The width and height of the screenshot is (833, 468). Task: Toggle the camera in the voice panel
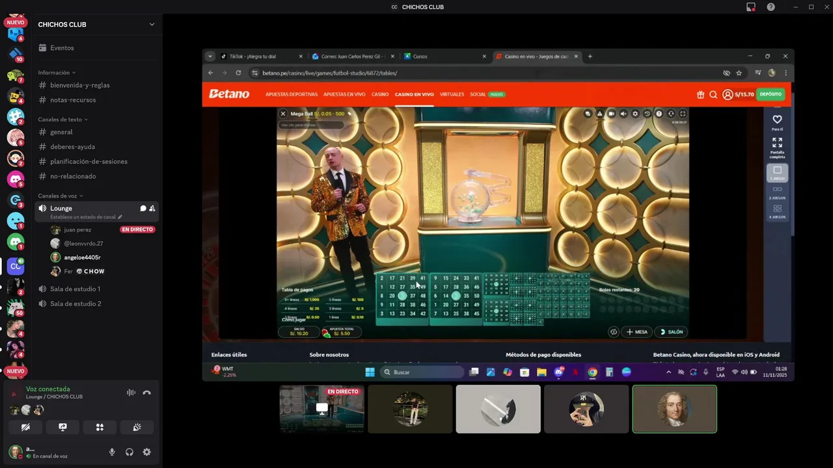click(x=25, y=427)
